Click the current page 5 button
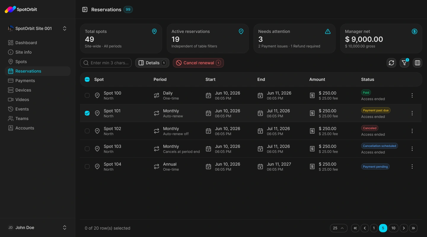 [383, 228]
